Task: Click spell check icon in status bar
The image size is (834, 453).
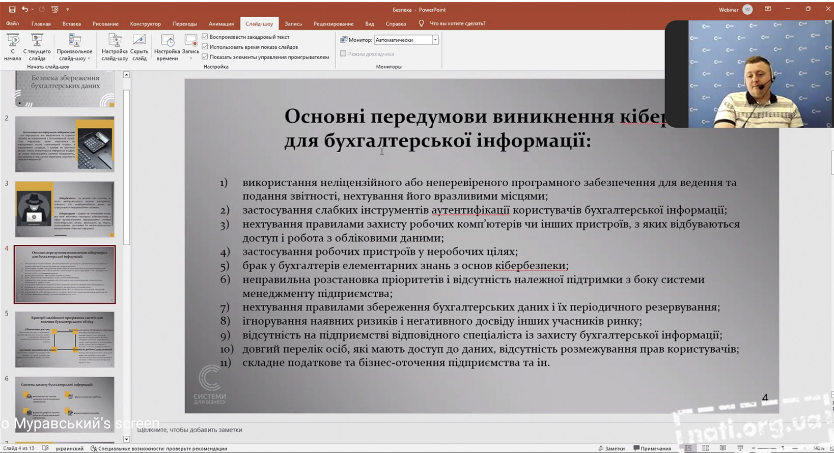Action: (x=45, y=448)
